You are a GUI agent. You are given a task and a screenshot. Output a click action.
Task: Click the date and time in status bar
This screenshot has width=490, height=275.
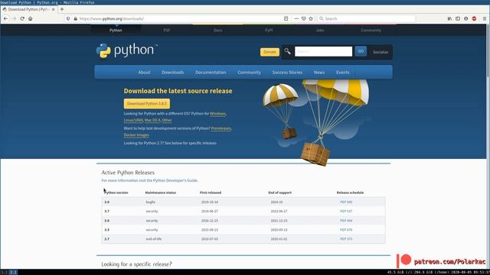pyautogui.click(x=470, y=272)
